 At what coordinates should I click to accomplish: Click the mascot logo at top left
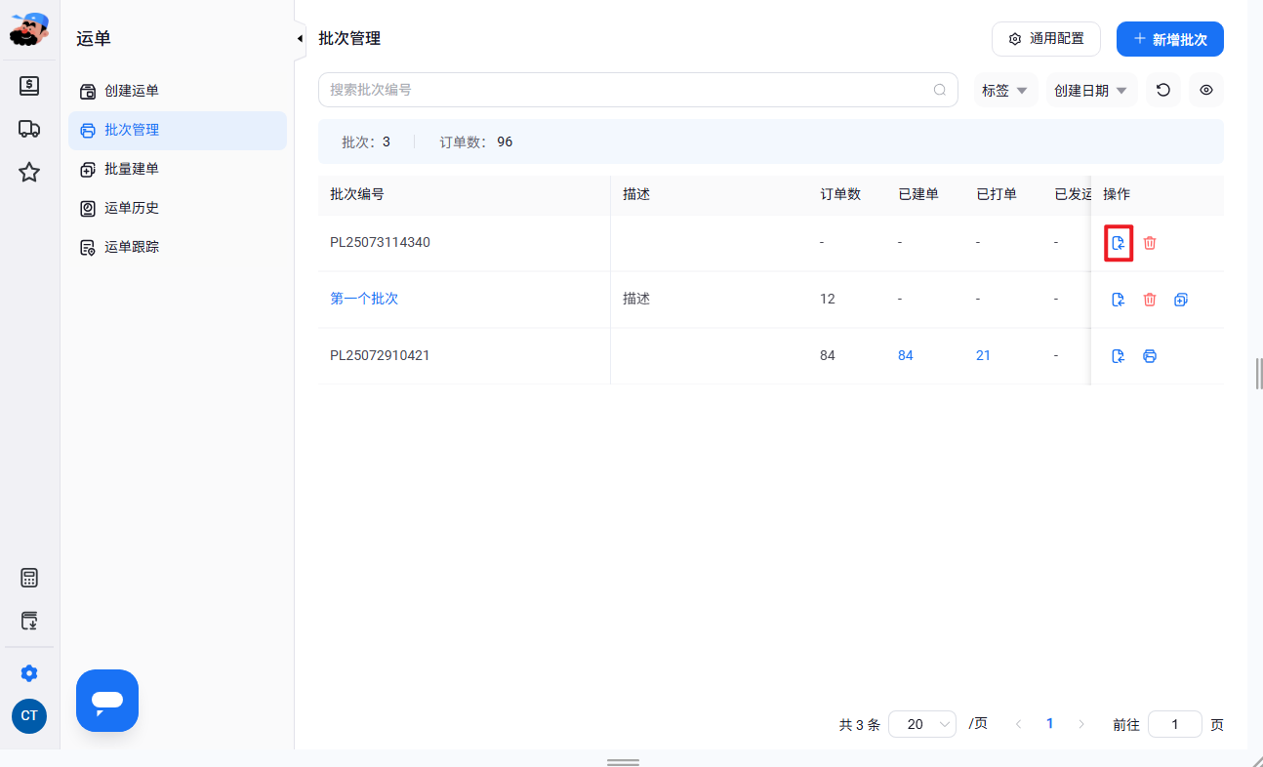point(29,29)
